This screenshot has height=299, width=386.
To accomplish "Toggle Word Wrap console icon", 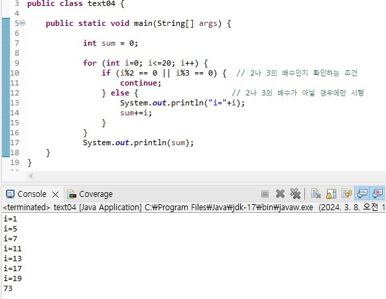I will coord(346,194).
